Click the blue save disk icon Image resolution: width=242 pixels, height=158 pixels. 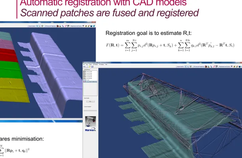coord(92,67)
